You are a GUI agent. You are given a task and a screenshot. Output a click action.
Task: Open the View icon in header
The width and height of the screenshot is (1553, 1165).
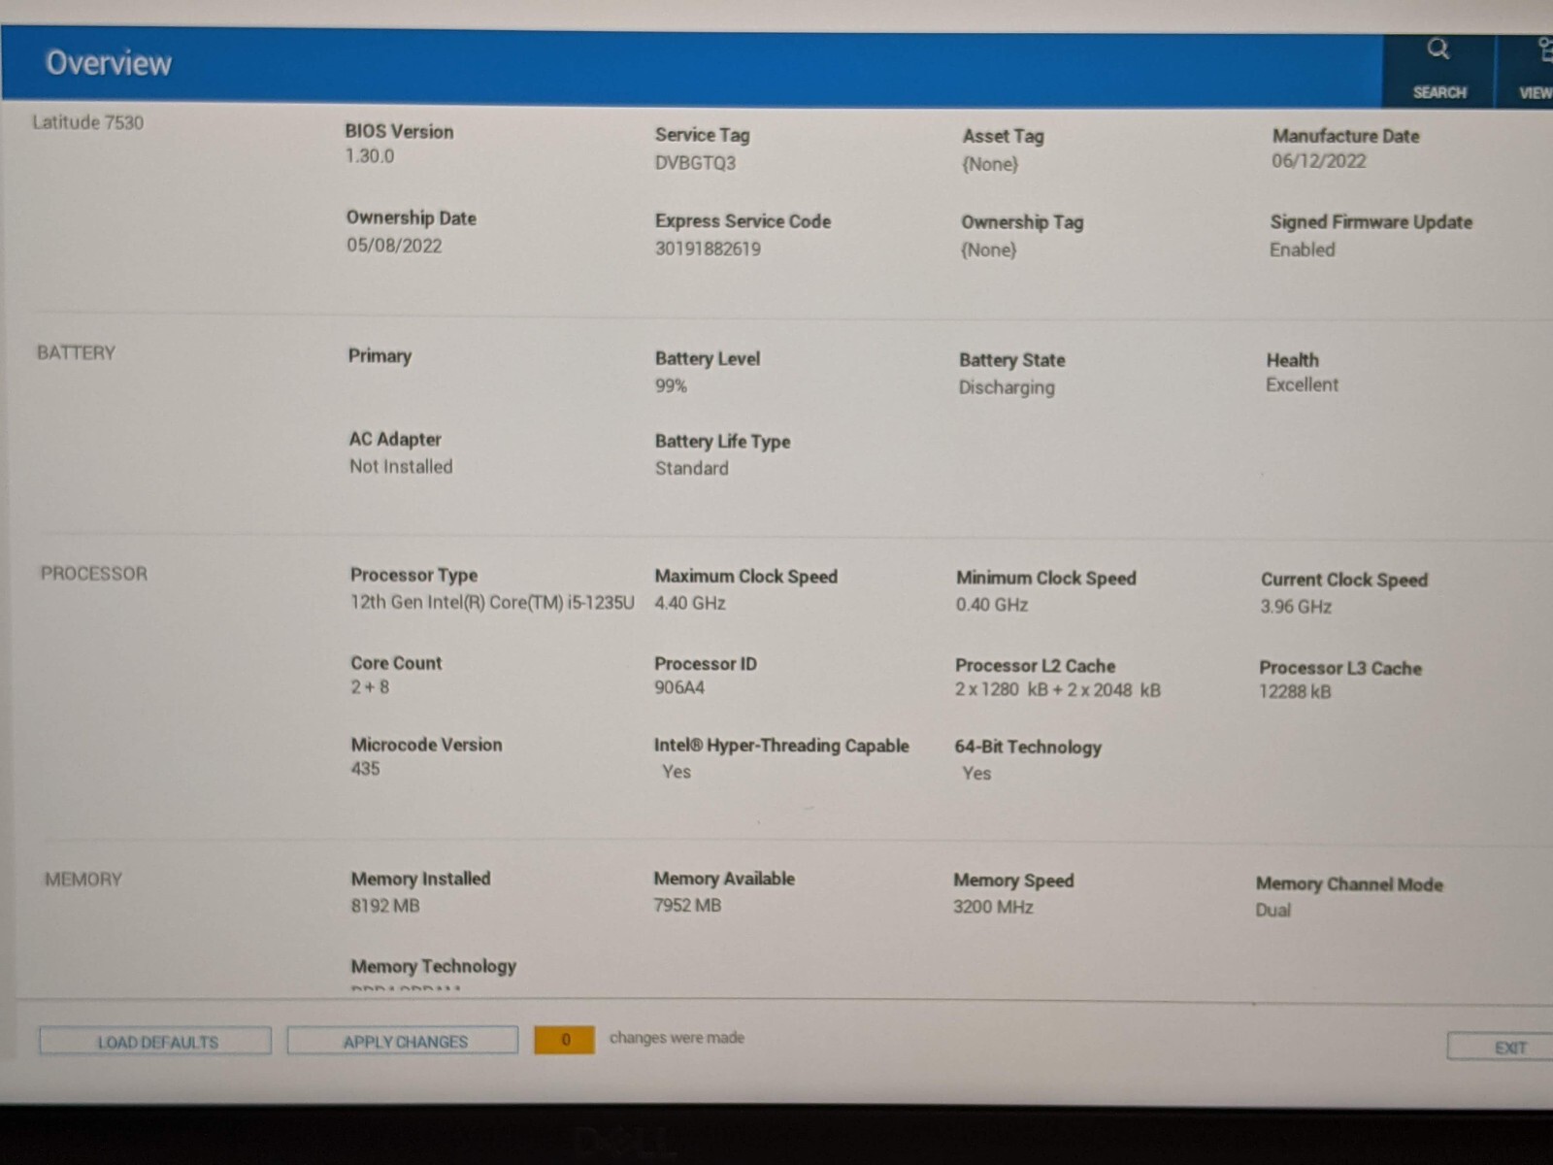(x=1544, y=50)
